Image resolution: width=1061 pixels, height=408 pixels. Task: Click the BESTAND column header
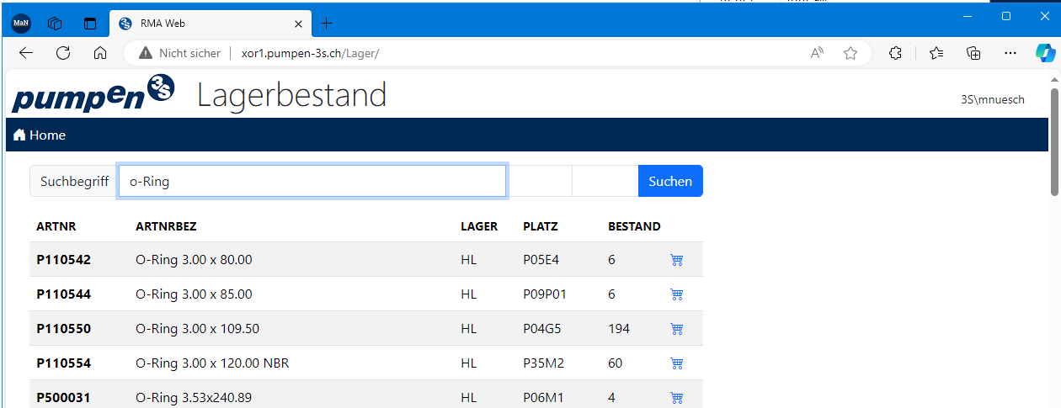pos(634,226)
